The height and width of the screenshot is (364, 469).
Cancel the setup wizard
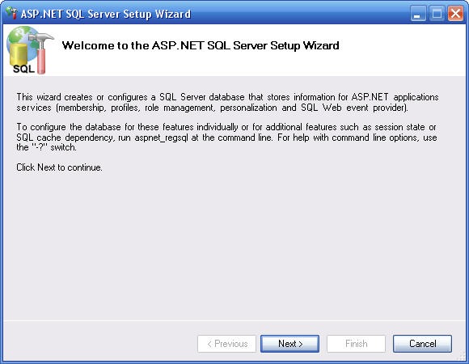tap(422, 344)
